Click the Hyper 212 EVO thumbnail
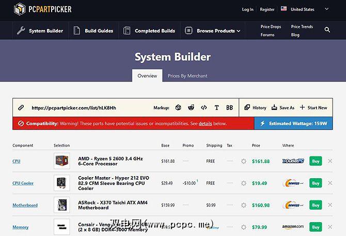The width and height of the screenshot is (346, 236). click(x=62, y=183)
